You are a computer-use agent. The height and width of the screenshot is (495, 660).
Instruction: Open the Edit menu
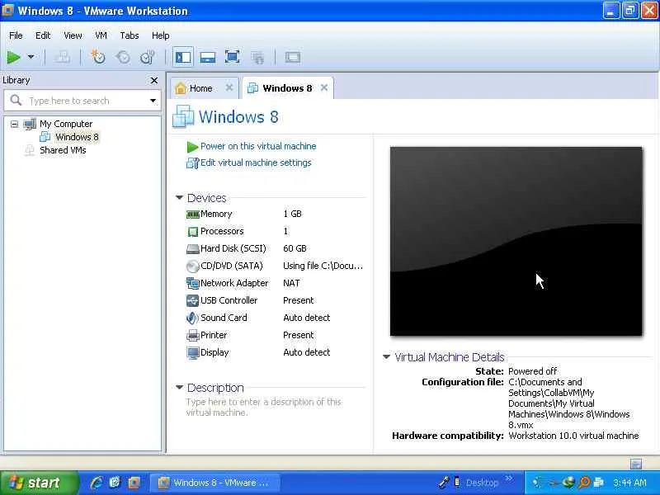coord(43,35)
